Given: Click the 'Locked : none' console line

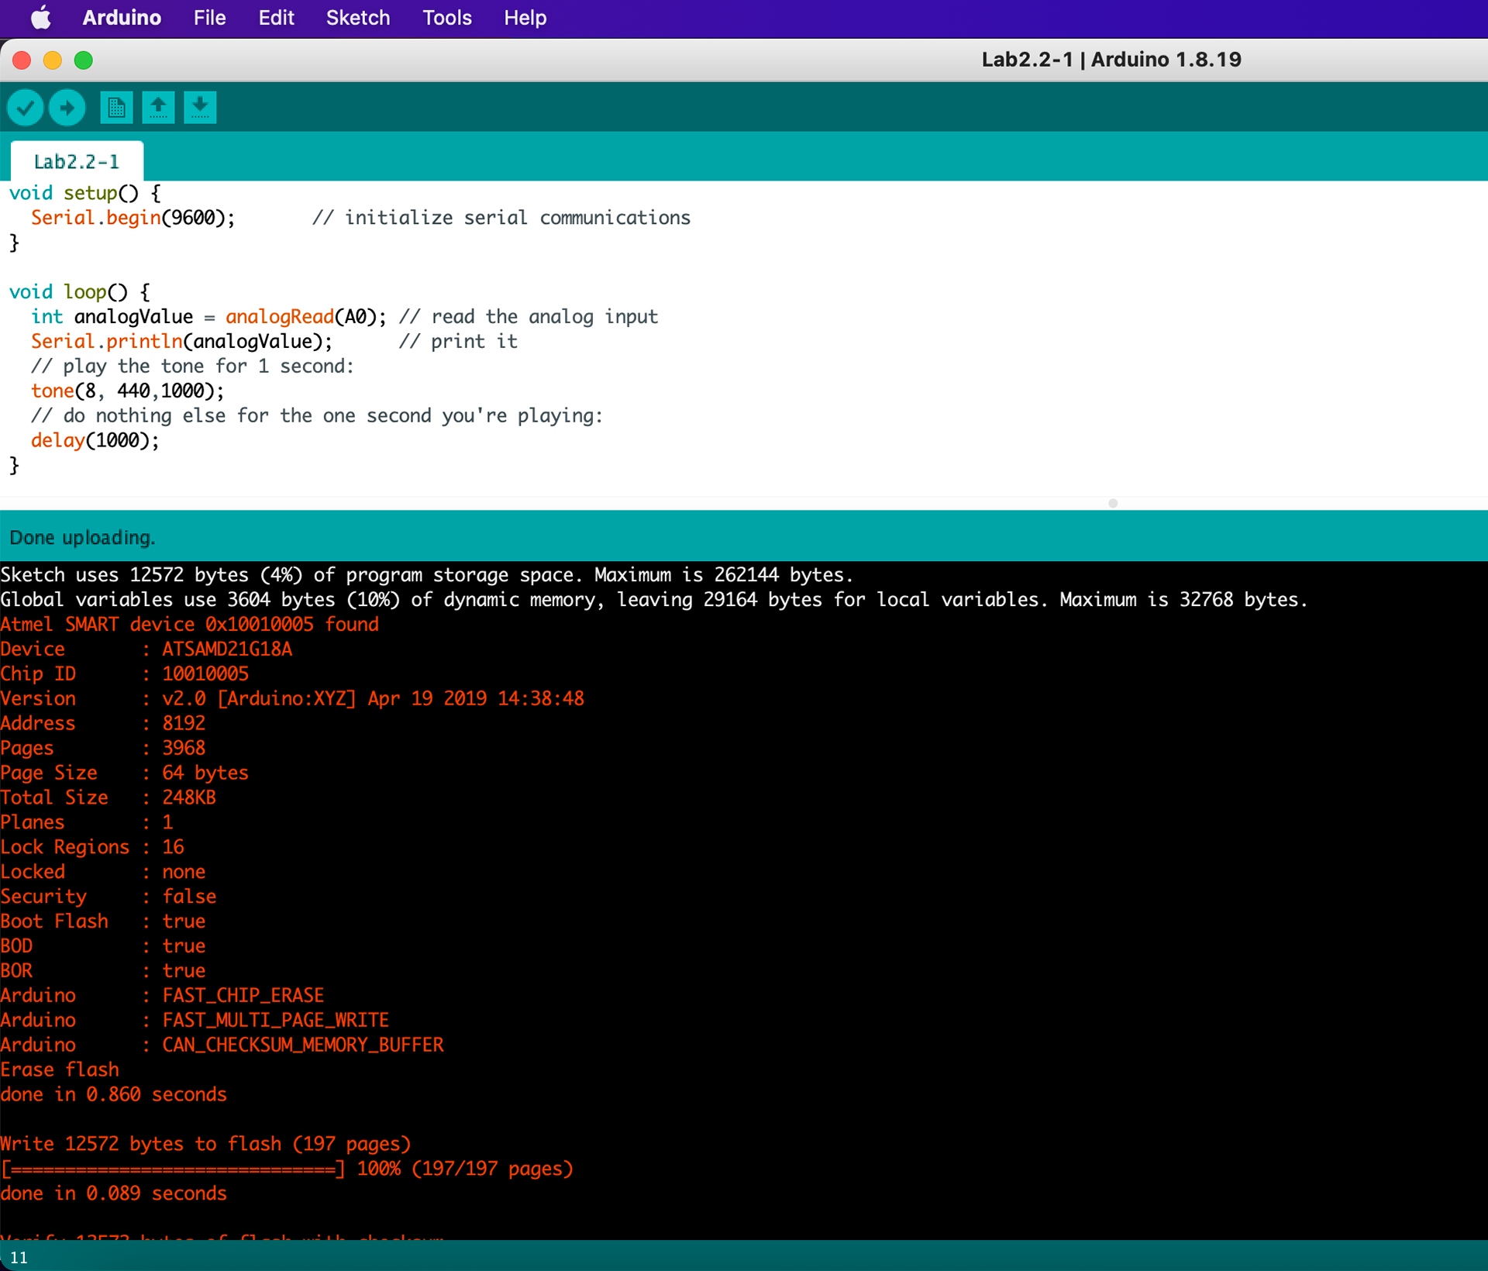Looking at the screenshot, I should [x=103, y=873].
